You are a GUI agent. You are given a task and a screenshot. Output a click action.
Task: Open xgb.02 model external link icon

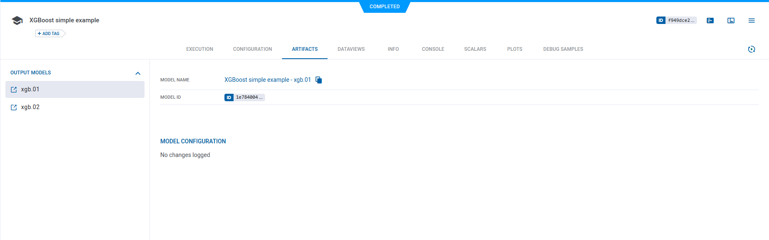click(14, 107)
